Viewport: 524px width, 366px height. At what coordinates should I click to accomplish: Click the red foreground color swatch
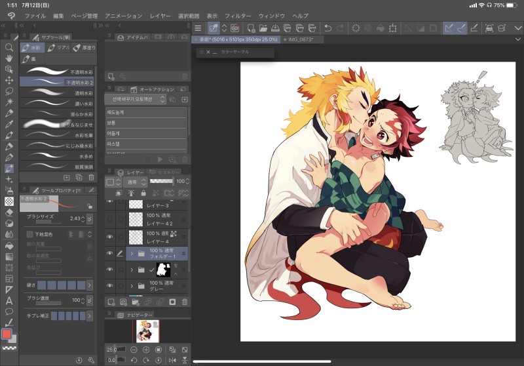point(7,335)
